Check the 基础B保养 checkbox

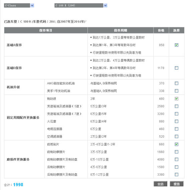[x=176, y=68]
